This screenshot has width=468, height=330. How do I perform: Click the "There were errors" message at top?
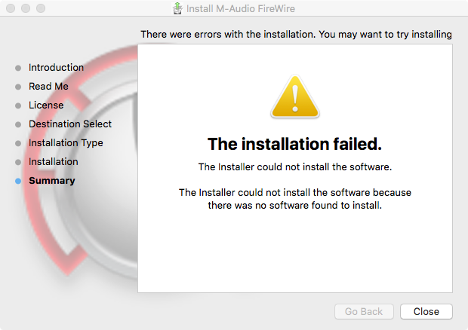tap(296, 35)
